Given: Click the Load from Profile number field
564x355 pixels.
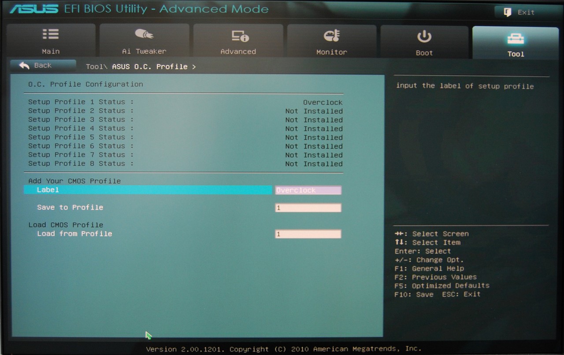Looking at the screenshot, I should tap(308, 234).
